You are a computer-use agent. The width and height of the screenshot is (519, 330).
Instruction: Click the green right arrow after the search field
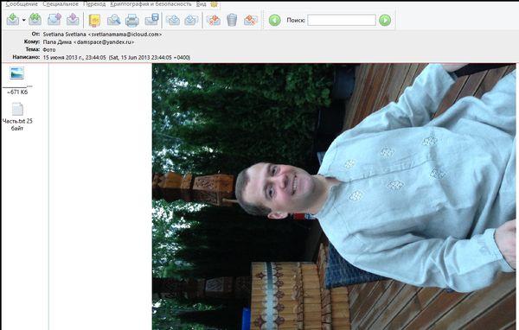[385, 20]
